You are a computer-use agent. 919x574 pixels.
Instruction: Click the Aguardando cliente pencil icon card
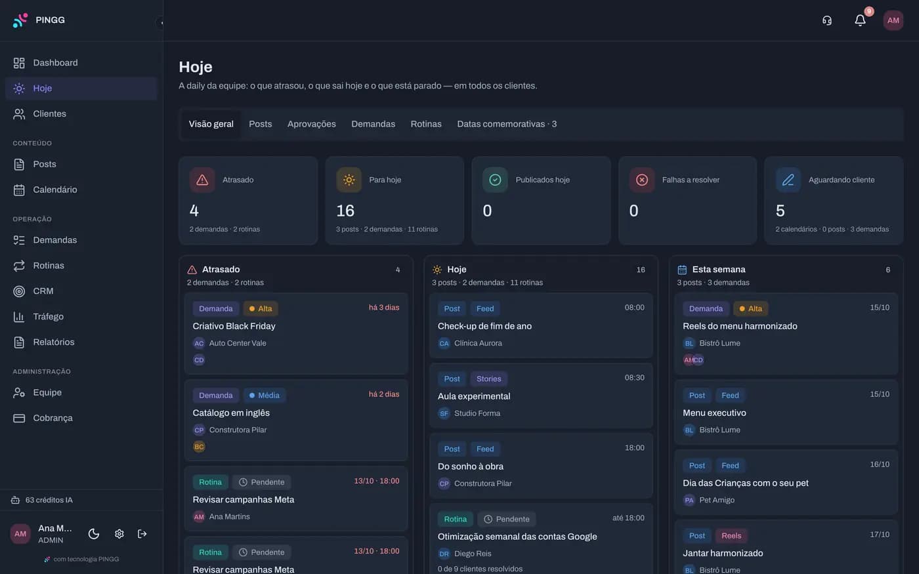coord(788,180)
